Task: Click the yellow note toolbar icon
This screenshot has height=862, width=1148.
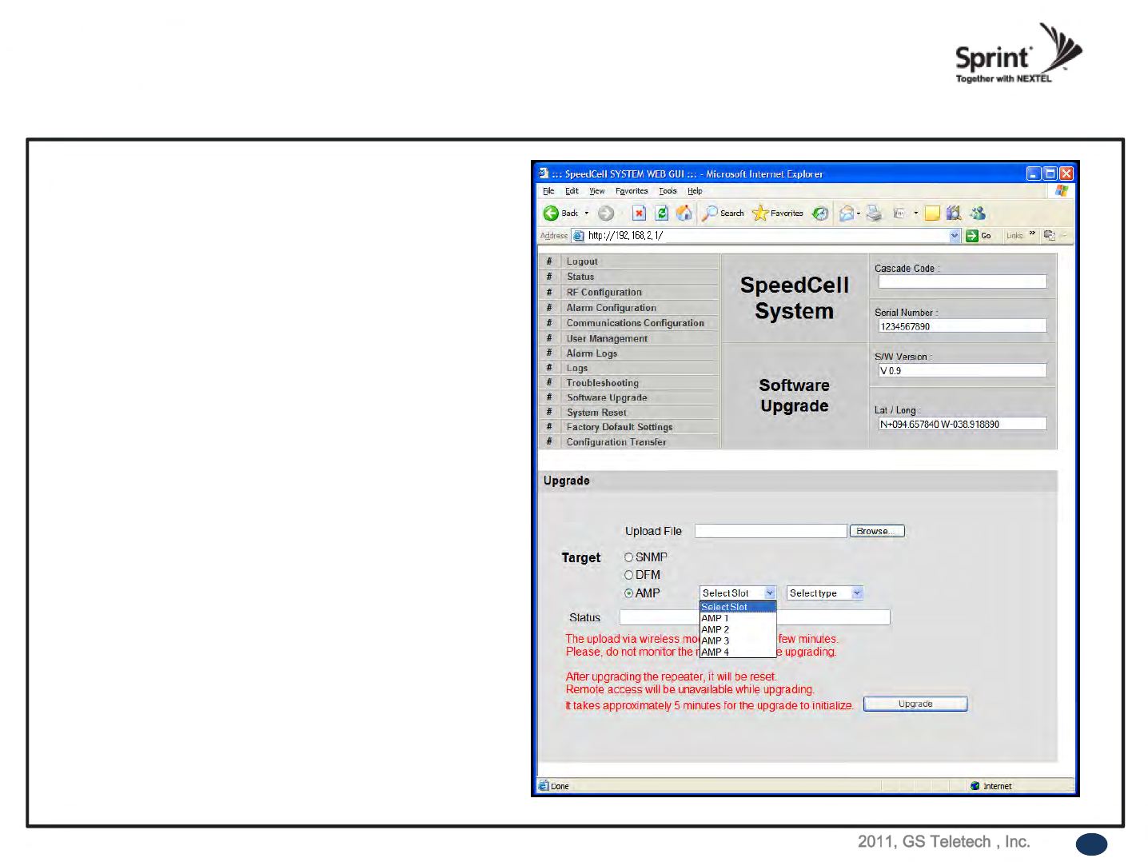Action: (x=932, y=214)
